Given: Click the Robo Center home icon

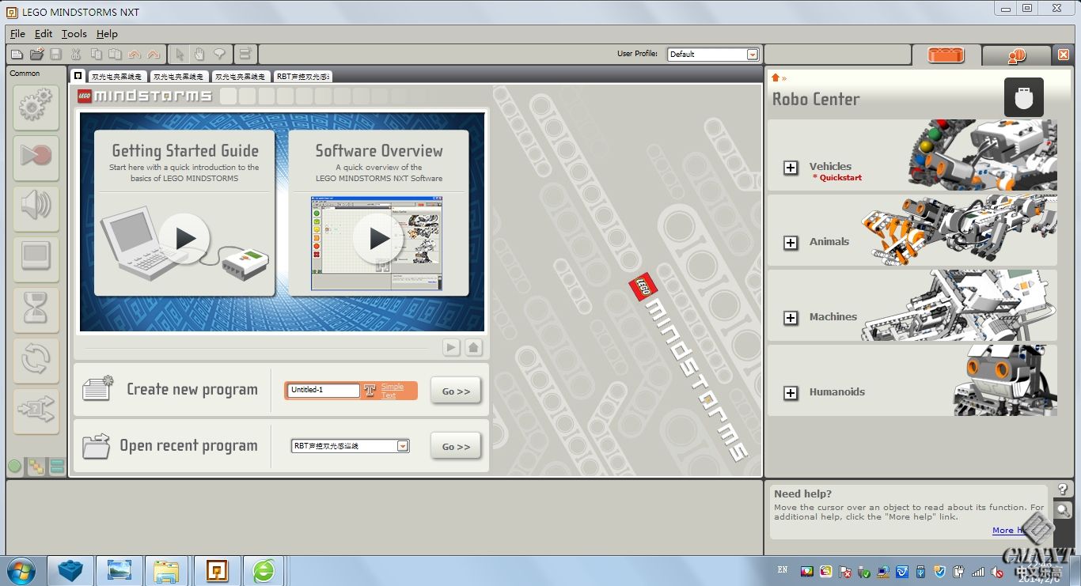Looking at the screenshot, I should tap(776, 78).
